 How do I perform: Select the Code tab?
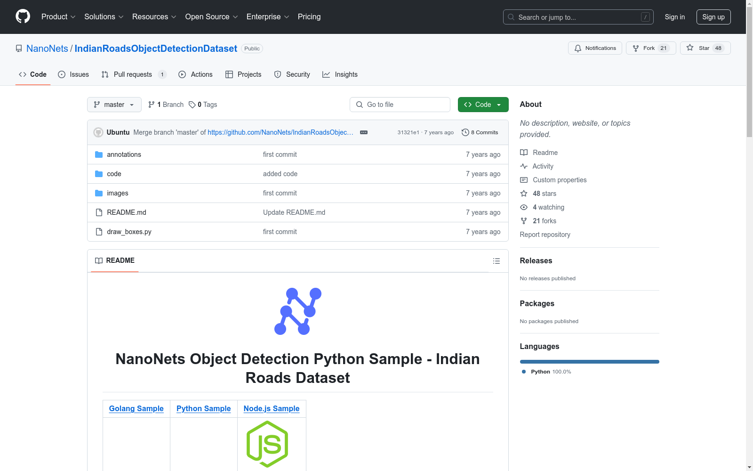coord(33,74)
